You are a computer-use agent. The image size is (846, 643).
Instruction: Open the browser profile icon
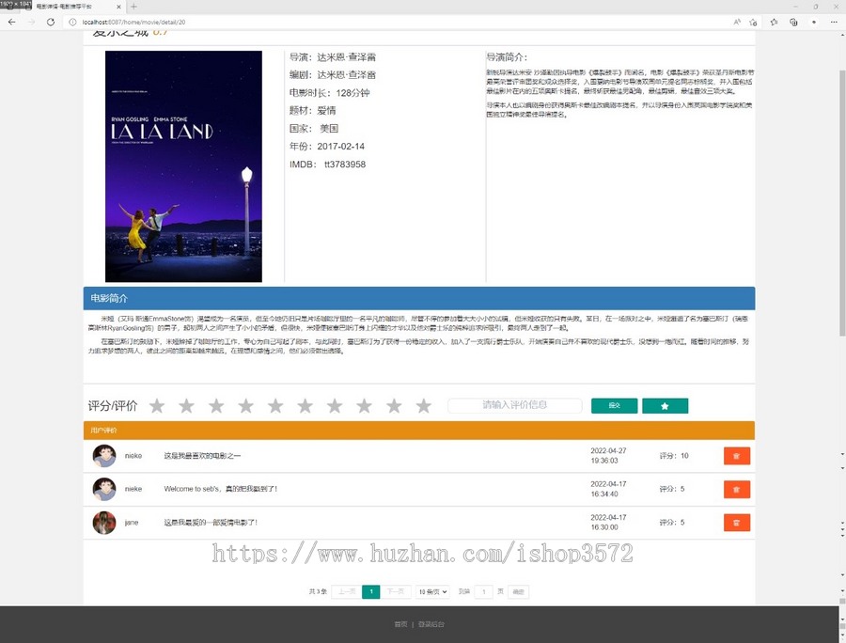coord(814,23)
